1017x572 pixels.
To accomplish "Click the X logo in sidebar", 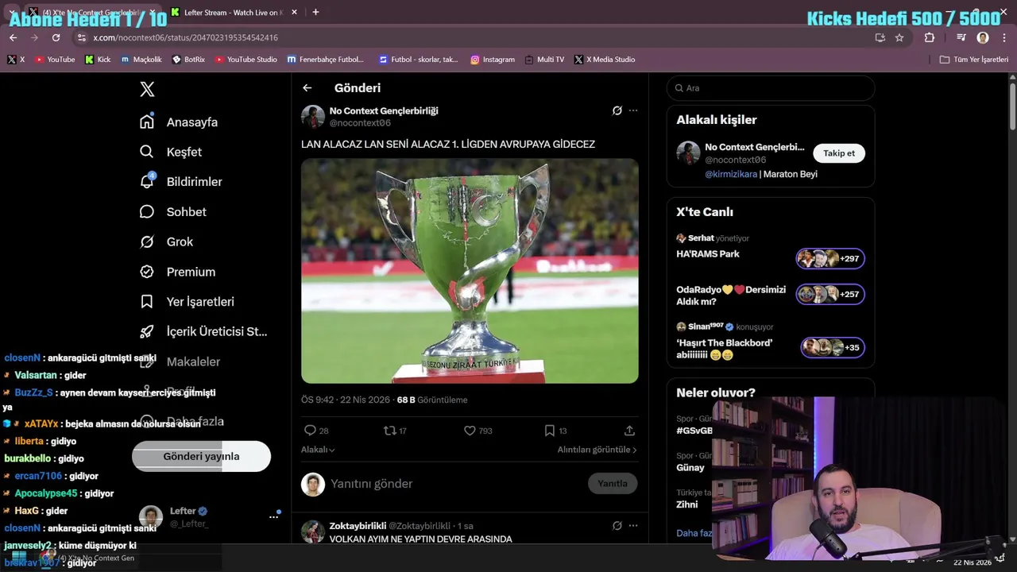I will 147,89.
